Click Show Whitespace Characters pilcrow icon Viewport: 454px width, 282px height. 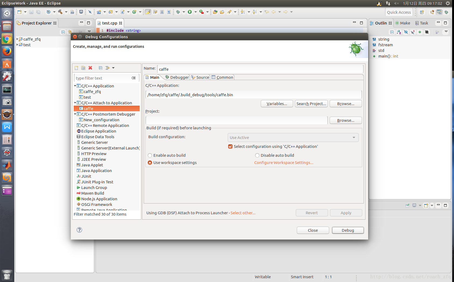point(169,12)
